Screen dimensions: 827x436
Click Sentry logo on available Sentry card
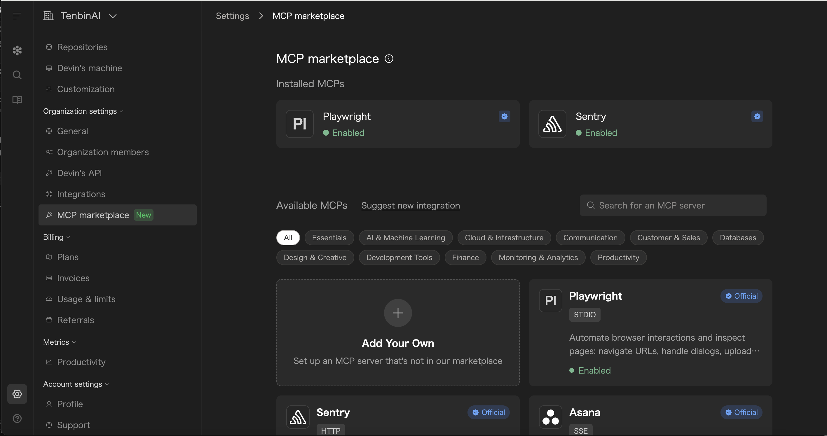tap(298, 417)
